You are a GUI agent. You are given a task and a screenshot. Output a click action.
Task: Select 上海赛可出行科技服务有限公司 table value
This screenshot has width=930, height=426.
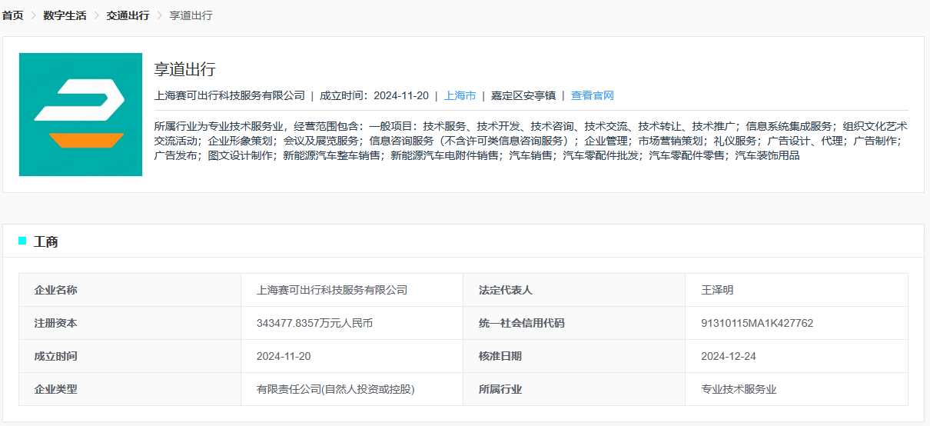[x=332, y=291]
